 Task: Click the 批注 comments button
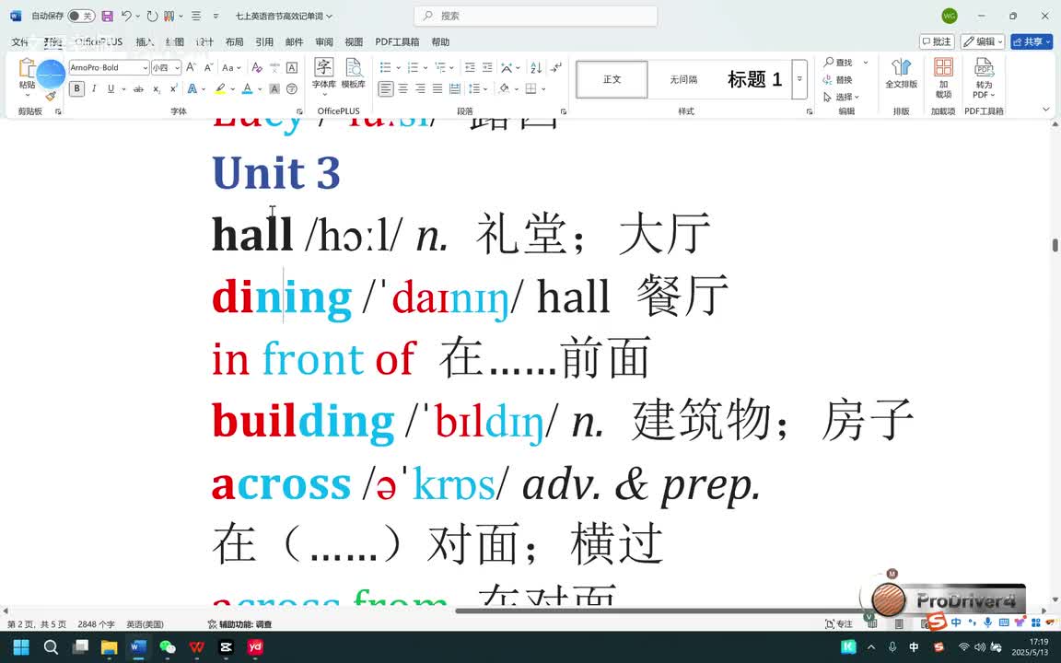pyautogui.click(x=937, y=42)
